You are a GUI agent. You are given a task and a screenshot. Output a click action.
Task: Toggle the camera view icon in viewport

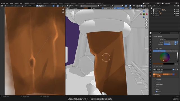tap(147, 25)
